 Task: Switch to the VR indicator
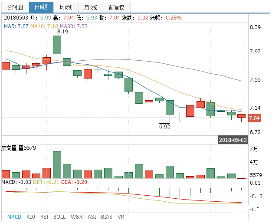coord(121,217)
